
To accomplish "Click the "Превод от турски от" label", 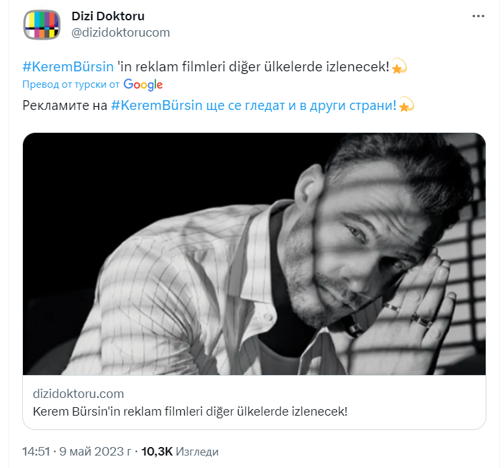I will [x=71, y=84].
